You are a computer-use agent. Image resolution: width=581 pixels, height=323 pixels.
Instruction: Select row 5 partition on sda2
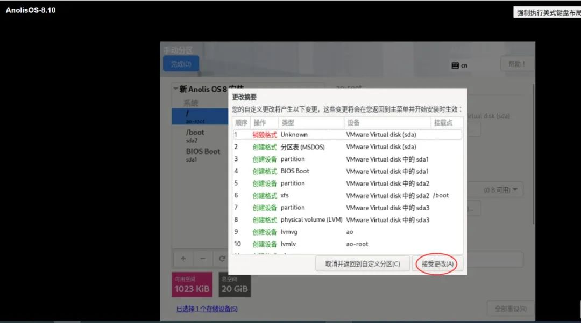tap(348, 183)
